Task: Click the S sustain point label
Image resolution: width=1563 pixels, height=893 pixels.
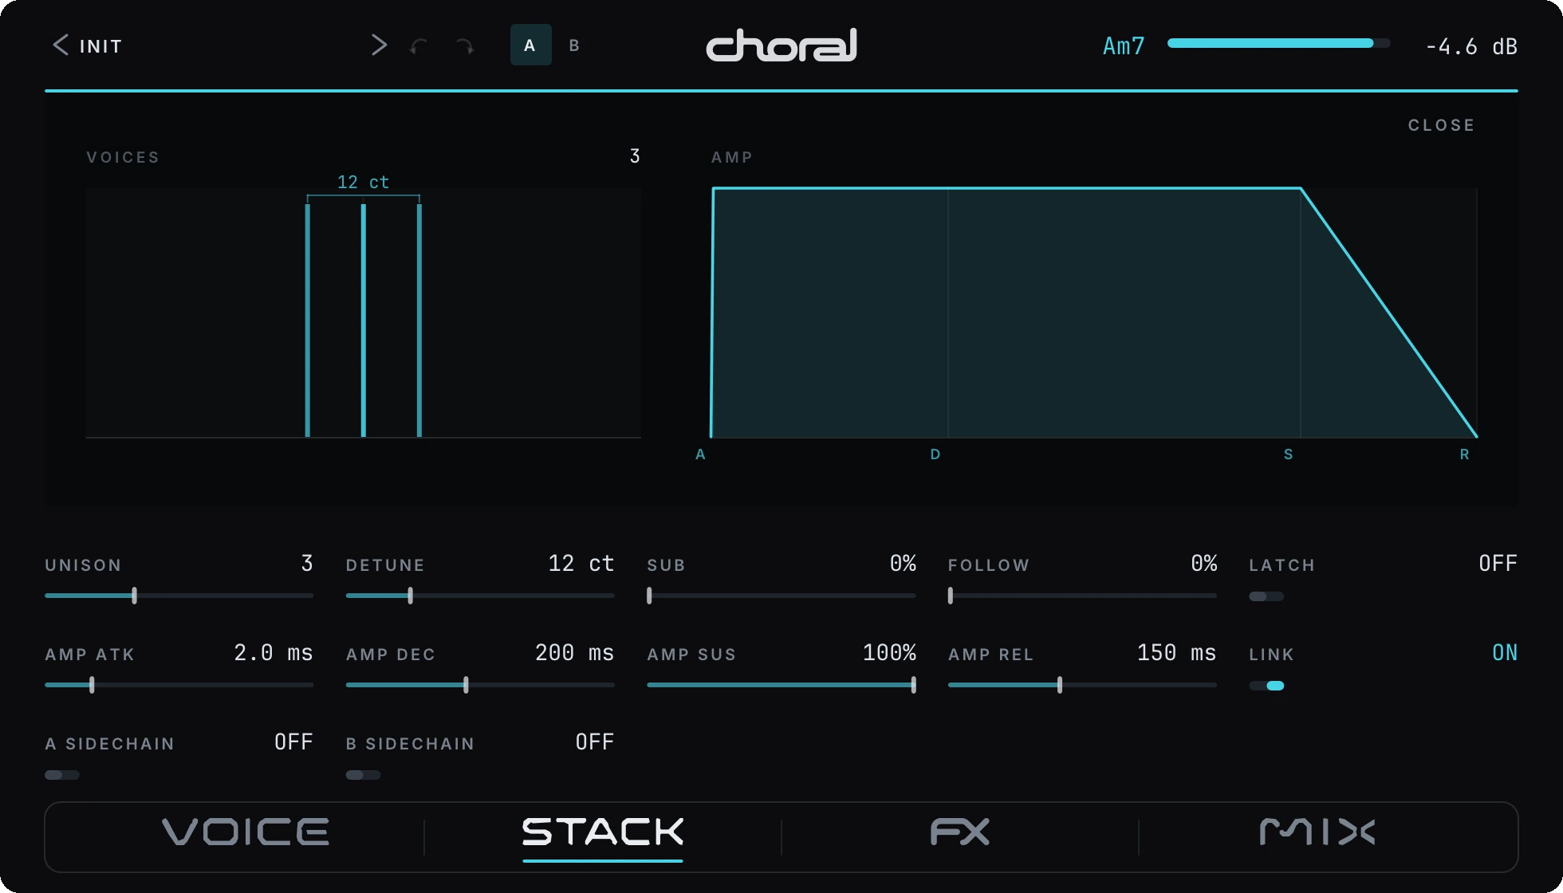Action: pos(1288,454)
